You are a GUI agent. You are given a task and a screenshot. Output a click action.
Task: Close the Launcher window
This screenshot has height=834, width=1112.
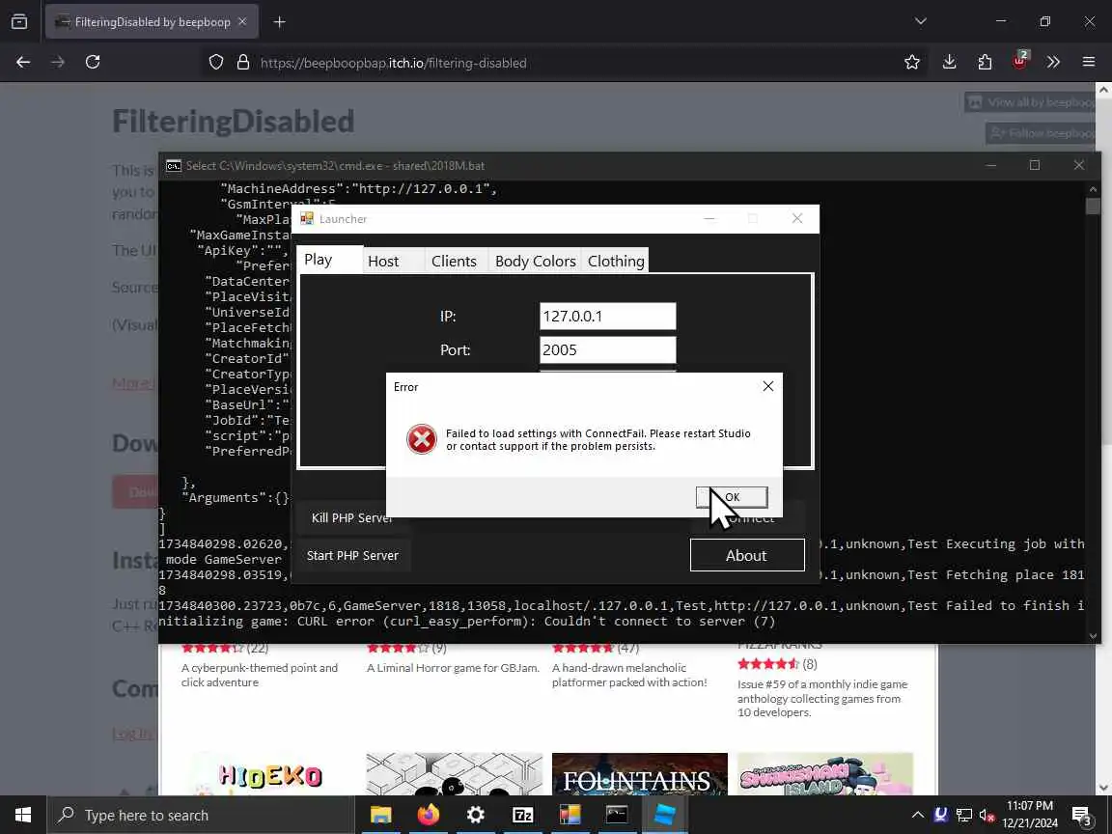tap(797, 218)
